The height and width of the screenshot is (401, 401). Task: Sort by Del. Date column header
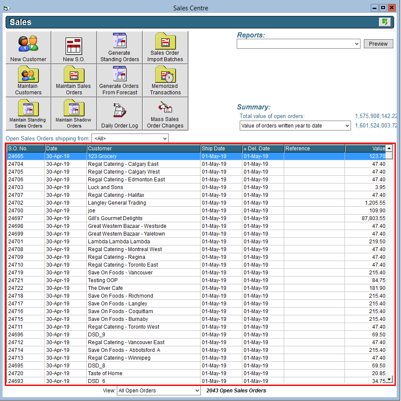pos(263,149)
